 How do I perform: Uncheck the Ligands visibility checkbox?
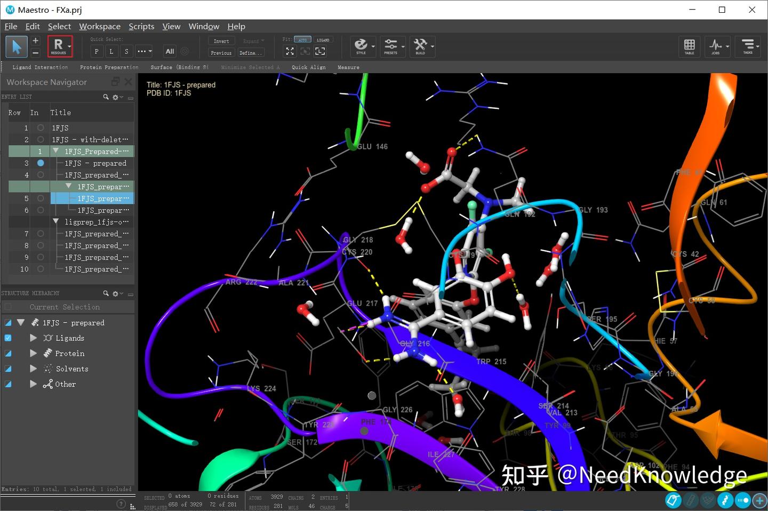coord(7,338)
